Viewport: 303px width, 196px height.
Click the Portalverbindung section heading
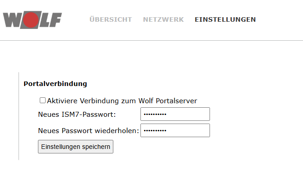pyautogui.click(x=55, y=84)
